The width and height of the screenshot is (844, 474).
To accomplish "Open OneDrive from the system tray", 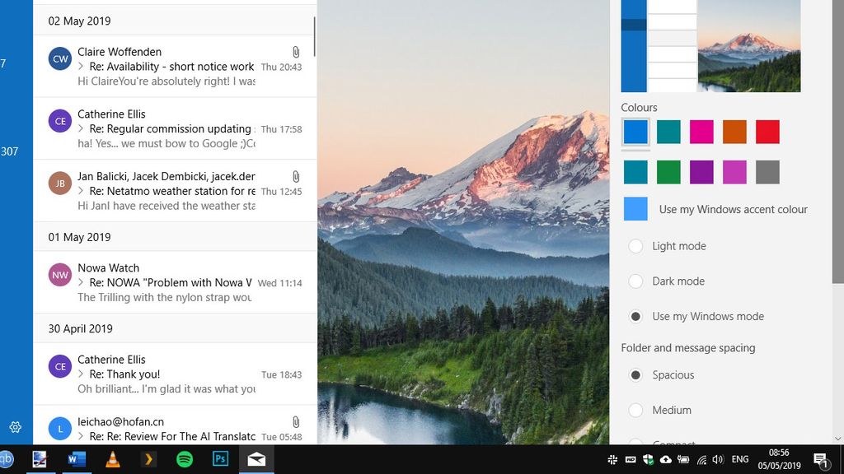I will (664, 461).
